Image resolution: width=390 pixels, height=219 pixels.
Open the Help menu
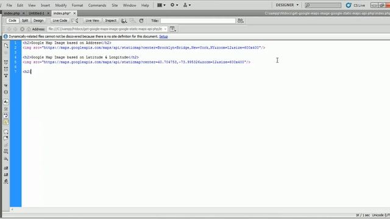(145, 5)
